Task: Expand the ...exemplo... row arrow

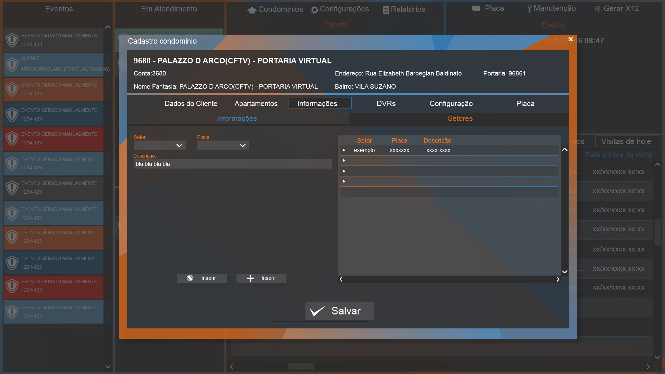Action: click(344, 150)
